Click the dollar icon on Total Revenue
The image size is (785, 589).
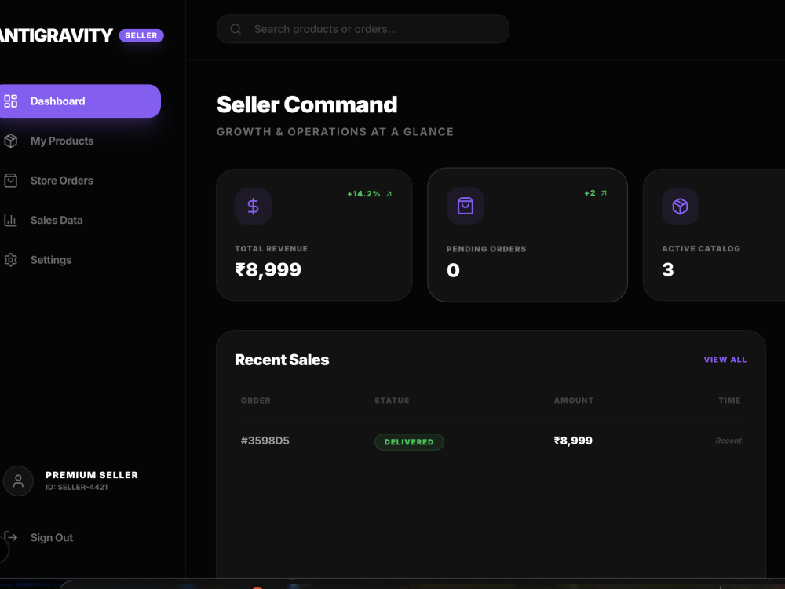point(254,207)
